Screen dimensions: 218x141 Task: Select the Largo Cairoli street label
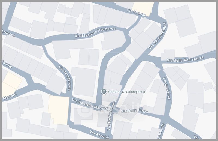[x=166, y=89]
